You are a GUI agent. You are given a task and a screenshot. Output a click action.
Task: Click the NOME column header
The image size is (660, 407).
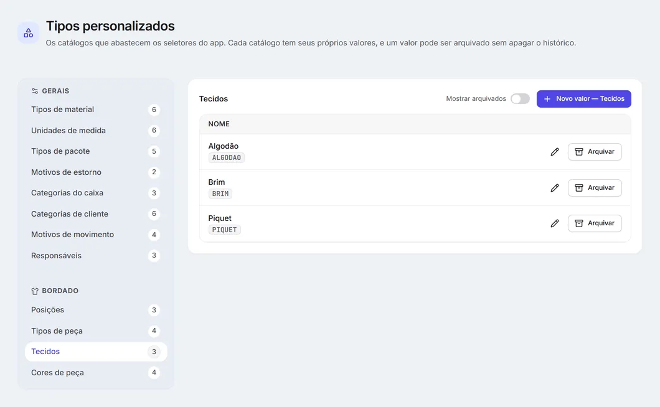click(219, 124)
